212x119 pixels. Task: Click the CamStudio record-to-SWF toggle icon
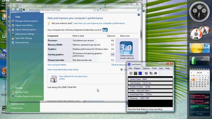(151, 73)
